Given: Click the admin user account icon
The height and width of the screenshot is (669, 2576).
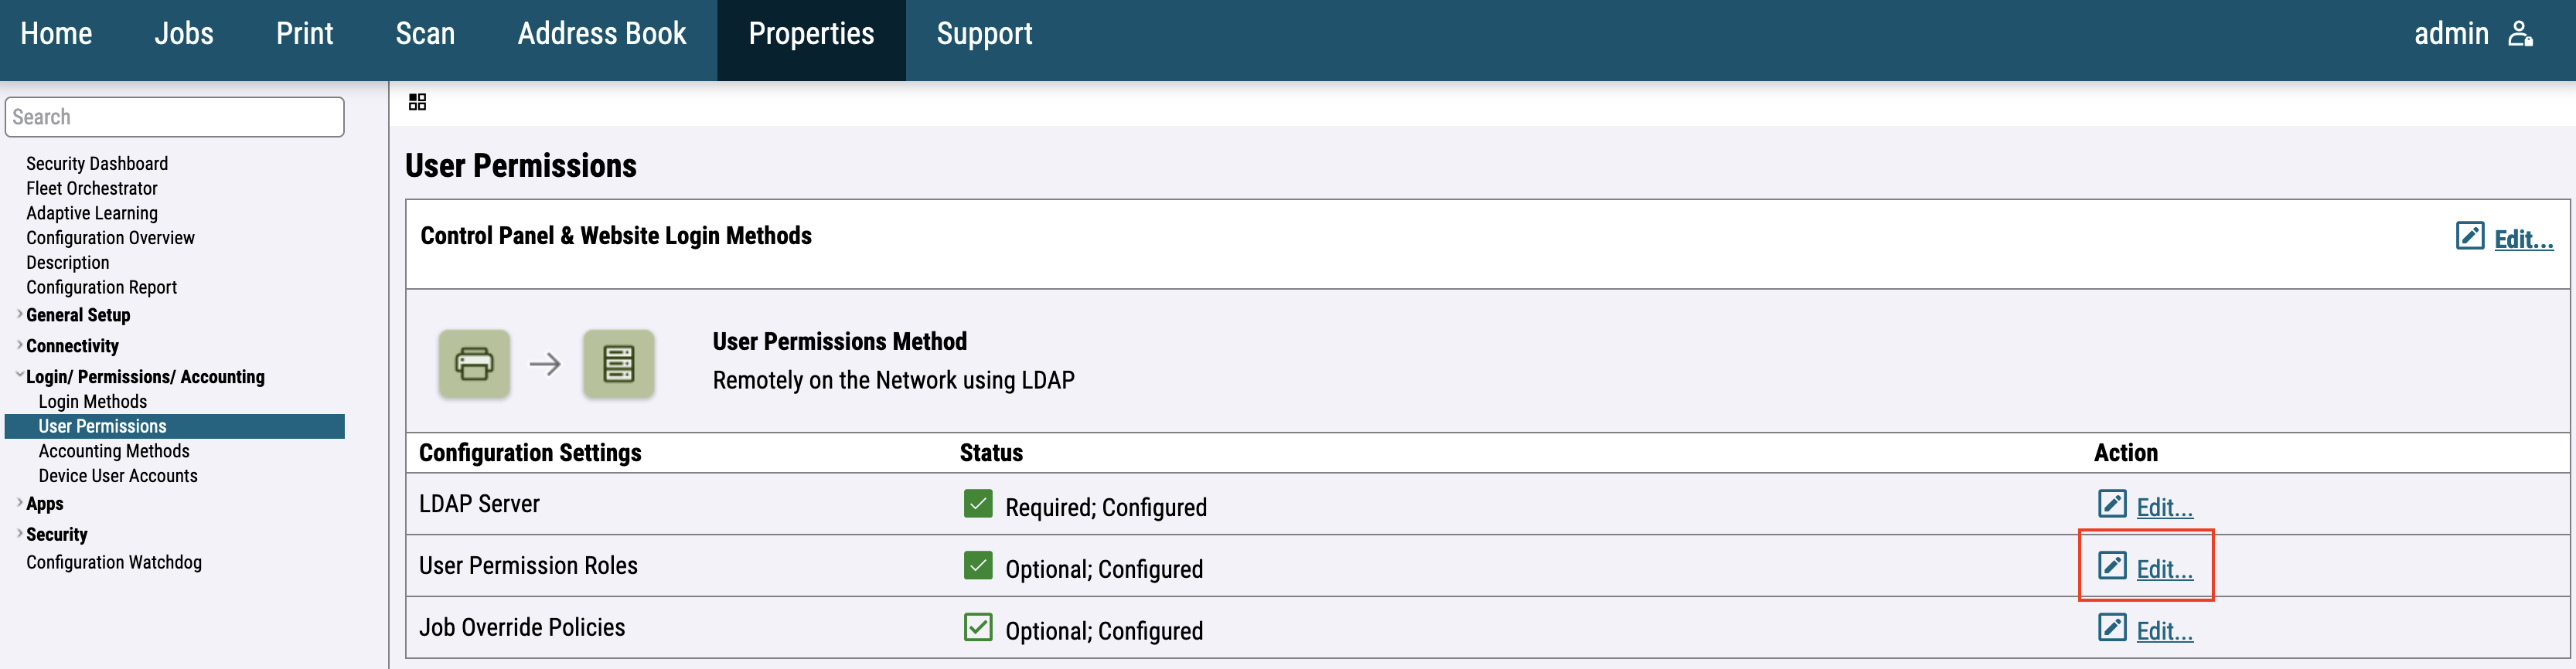Looking at the screenshot, I should [x=2520, y=34].
